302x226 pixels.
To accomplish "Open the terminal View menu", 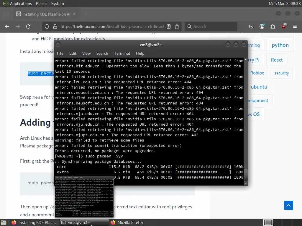I will [x=86, y=54].
